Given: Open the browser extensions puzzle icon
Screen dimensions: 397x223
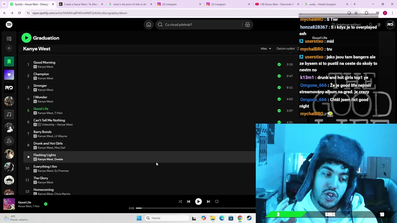Looking at the screenshot, I should pyautogui.click(x=366, y=13).
